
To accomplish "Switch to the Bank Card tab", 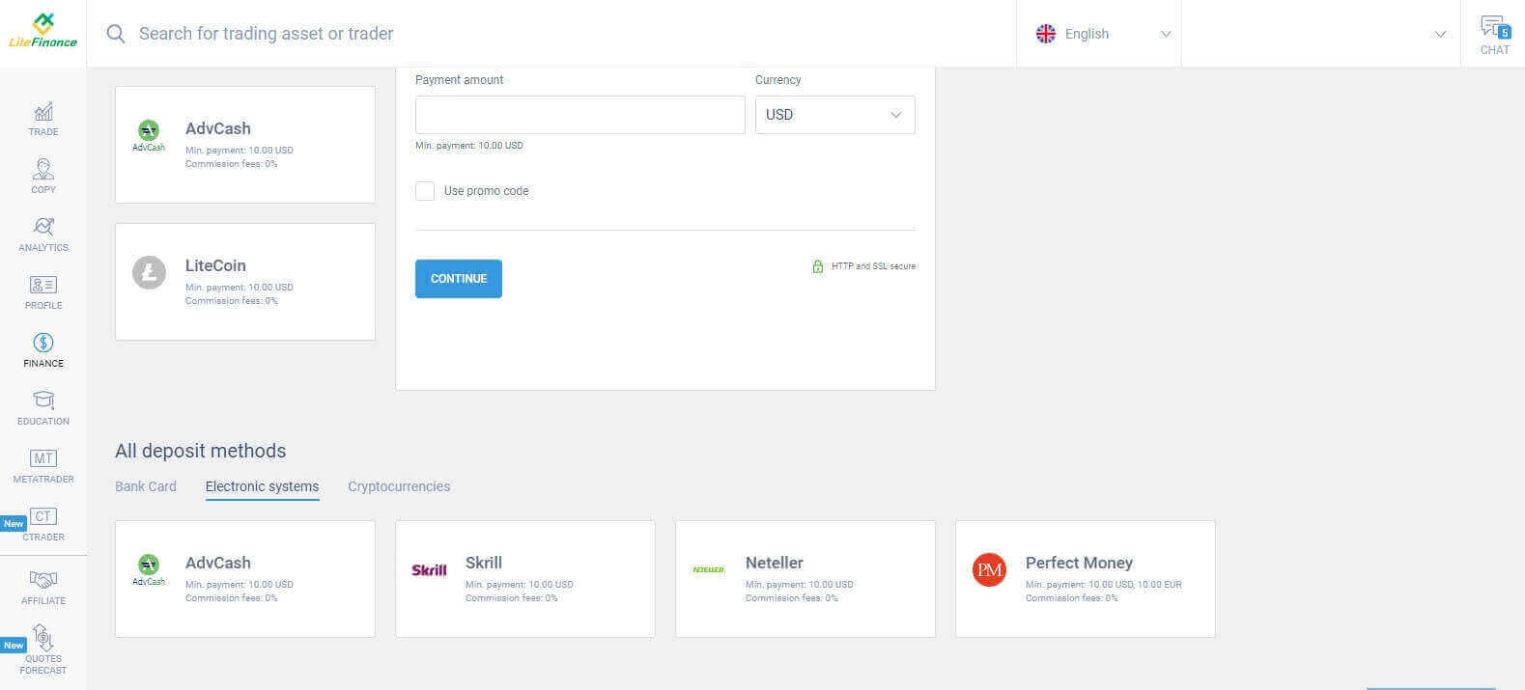I will [146, 486].
